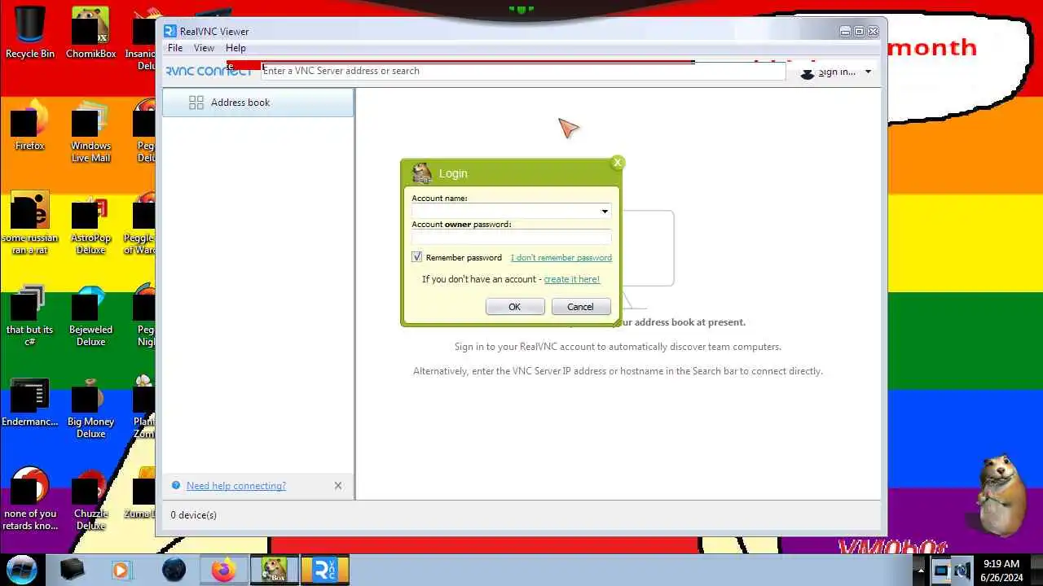Open the Help menu
This screenshot has width=1043, height=586.
point(235,48)
